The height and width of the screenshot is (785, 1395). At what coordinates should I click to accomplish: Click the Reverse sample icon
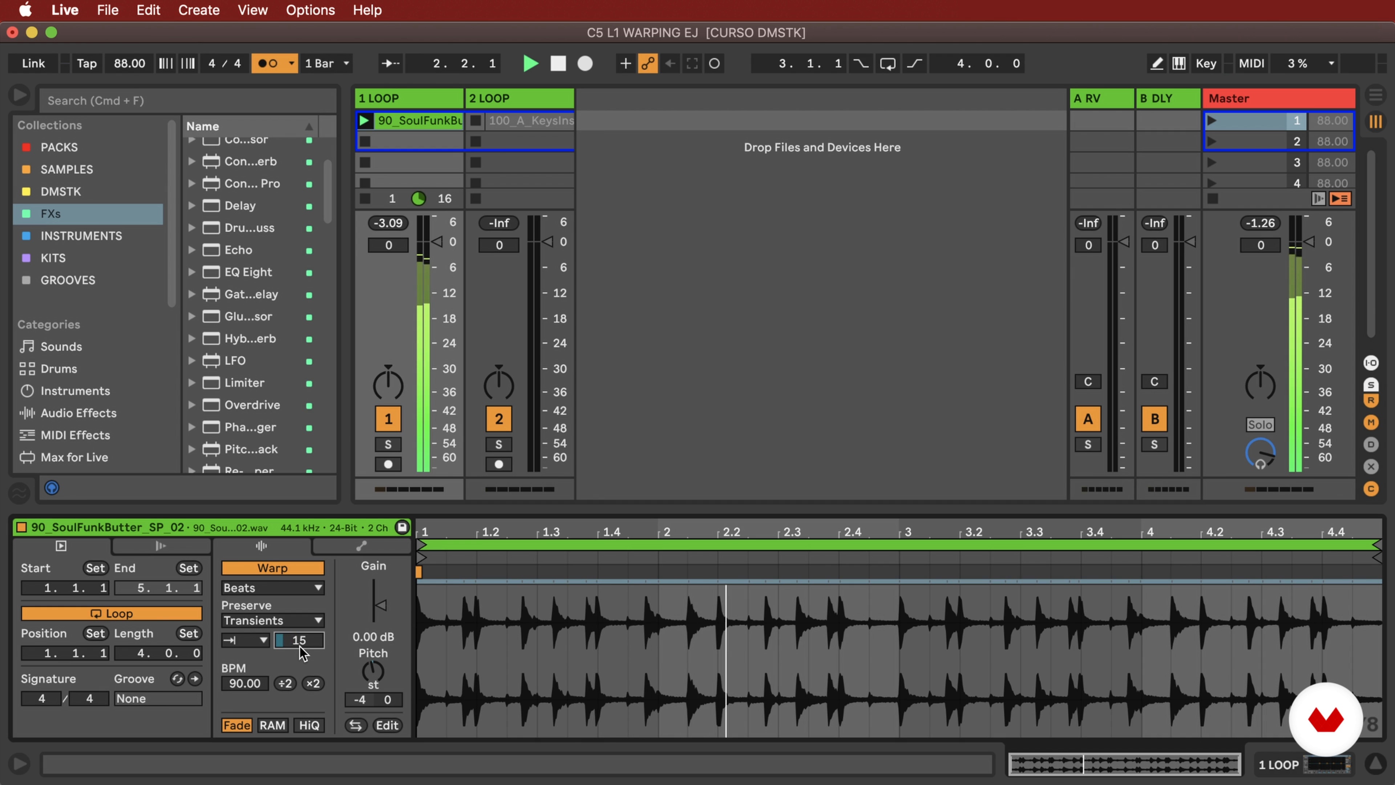355,725
